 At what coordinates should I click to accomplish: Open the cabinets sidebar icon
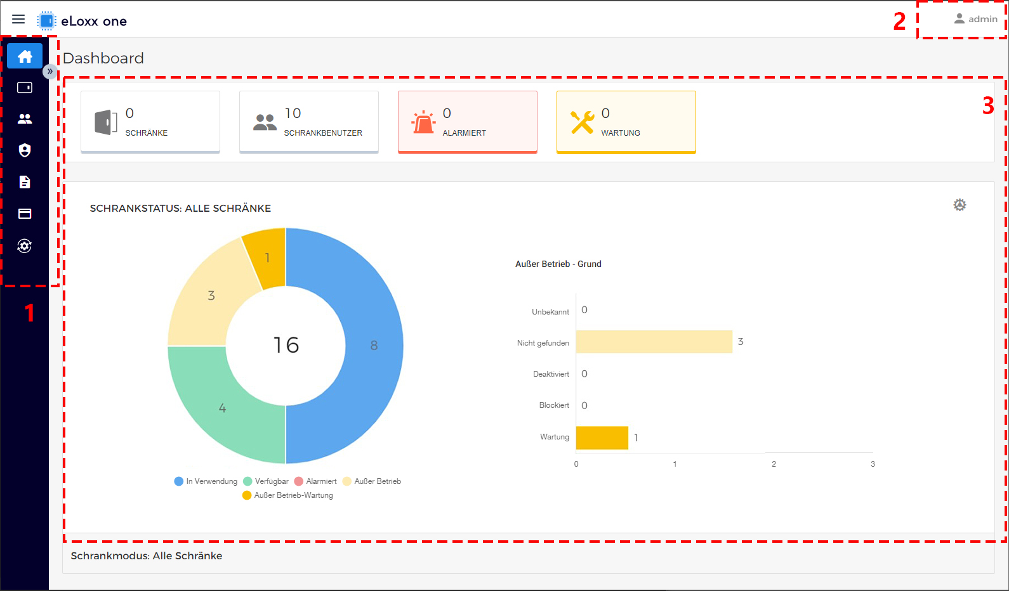pyautogui.click(x=25, y=88)
